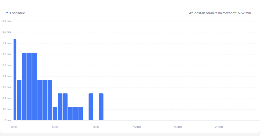Click the 0,1 mm y-axis label
This screenshot has width=260, height=136.
[x=7, y=109]
